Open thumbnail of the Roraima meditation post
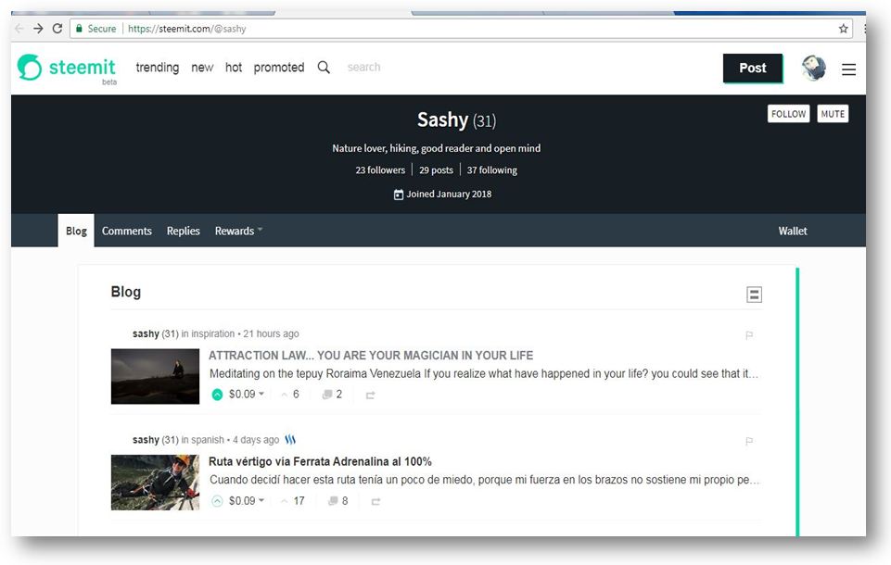The width and height of the screenshot is (891, 565). [x=155, y=376]
